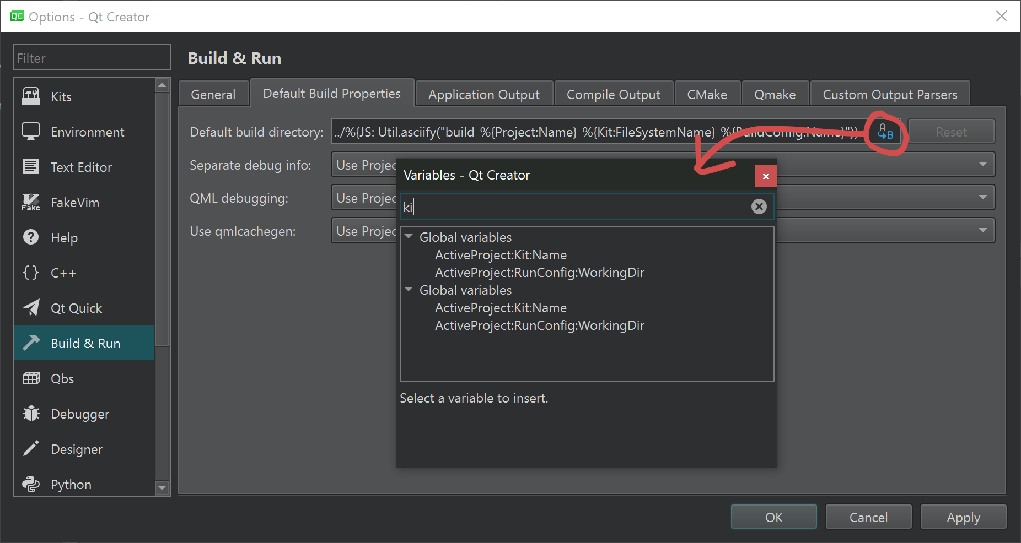Open the Debugger settings category

[84, 414]
